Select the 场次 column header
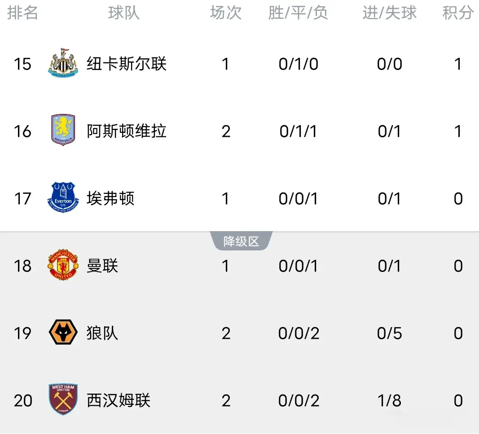The height and width of the screenshot is (434, 479). [x=226, y=13]
